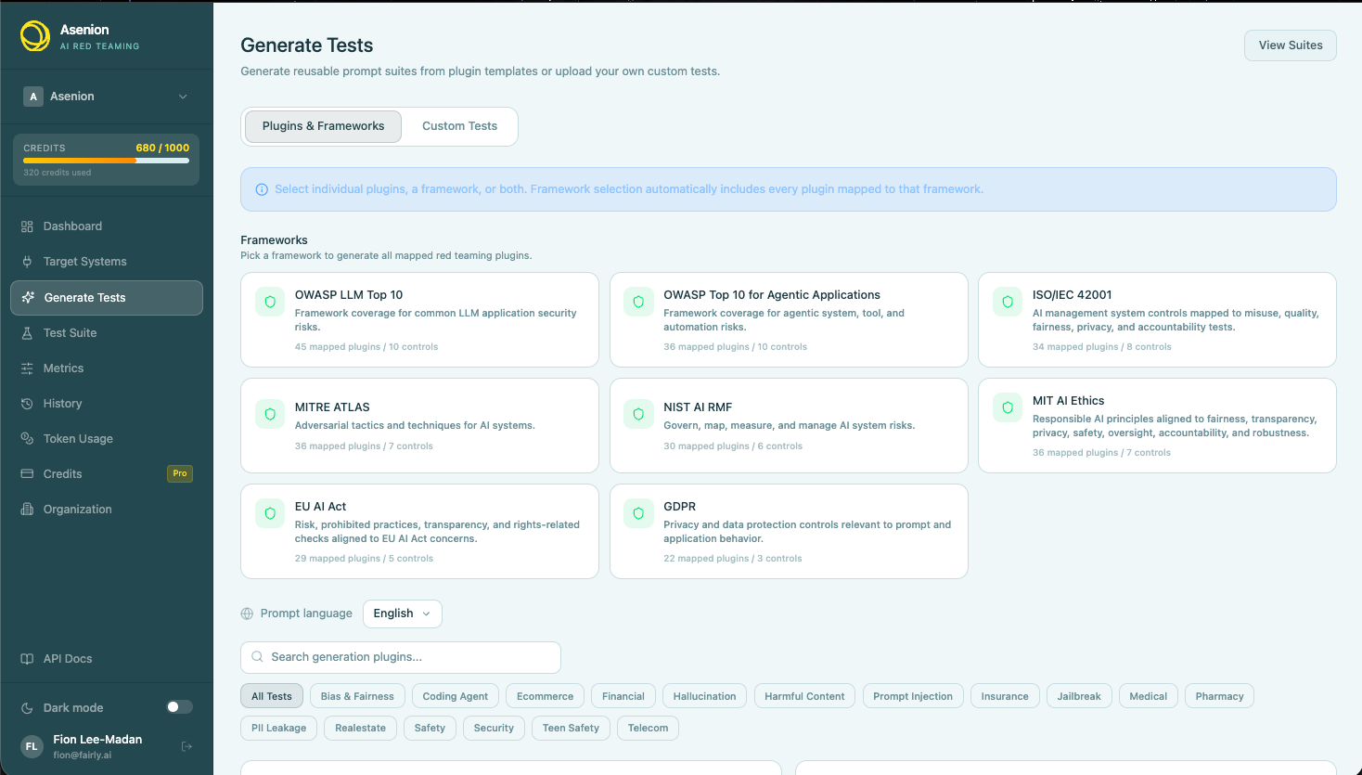
Task: Open the Target Systems page
Action: (107, 262)
